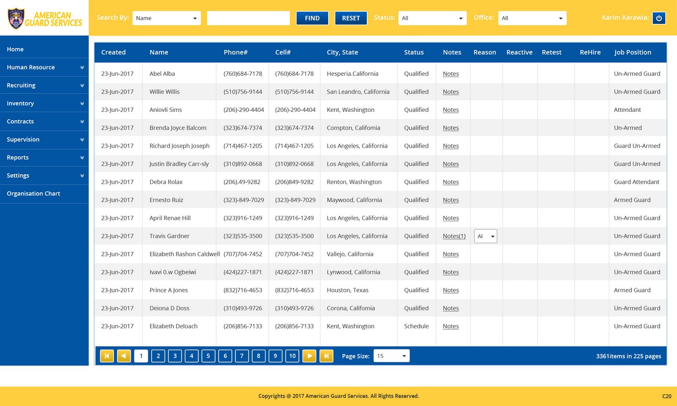The height and width of the screenshot is (406, 677).
Task: Click the FIND button
Action: click(x=312, y=18)
